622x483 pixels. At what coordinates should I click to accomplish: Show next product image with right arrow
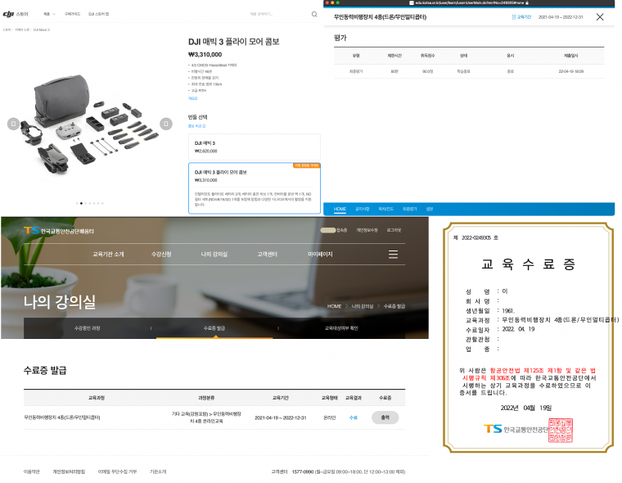(x=166, y=124)
